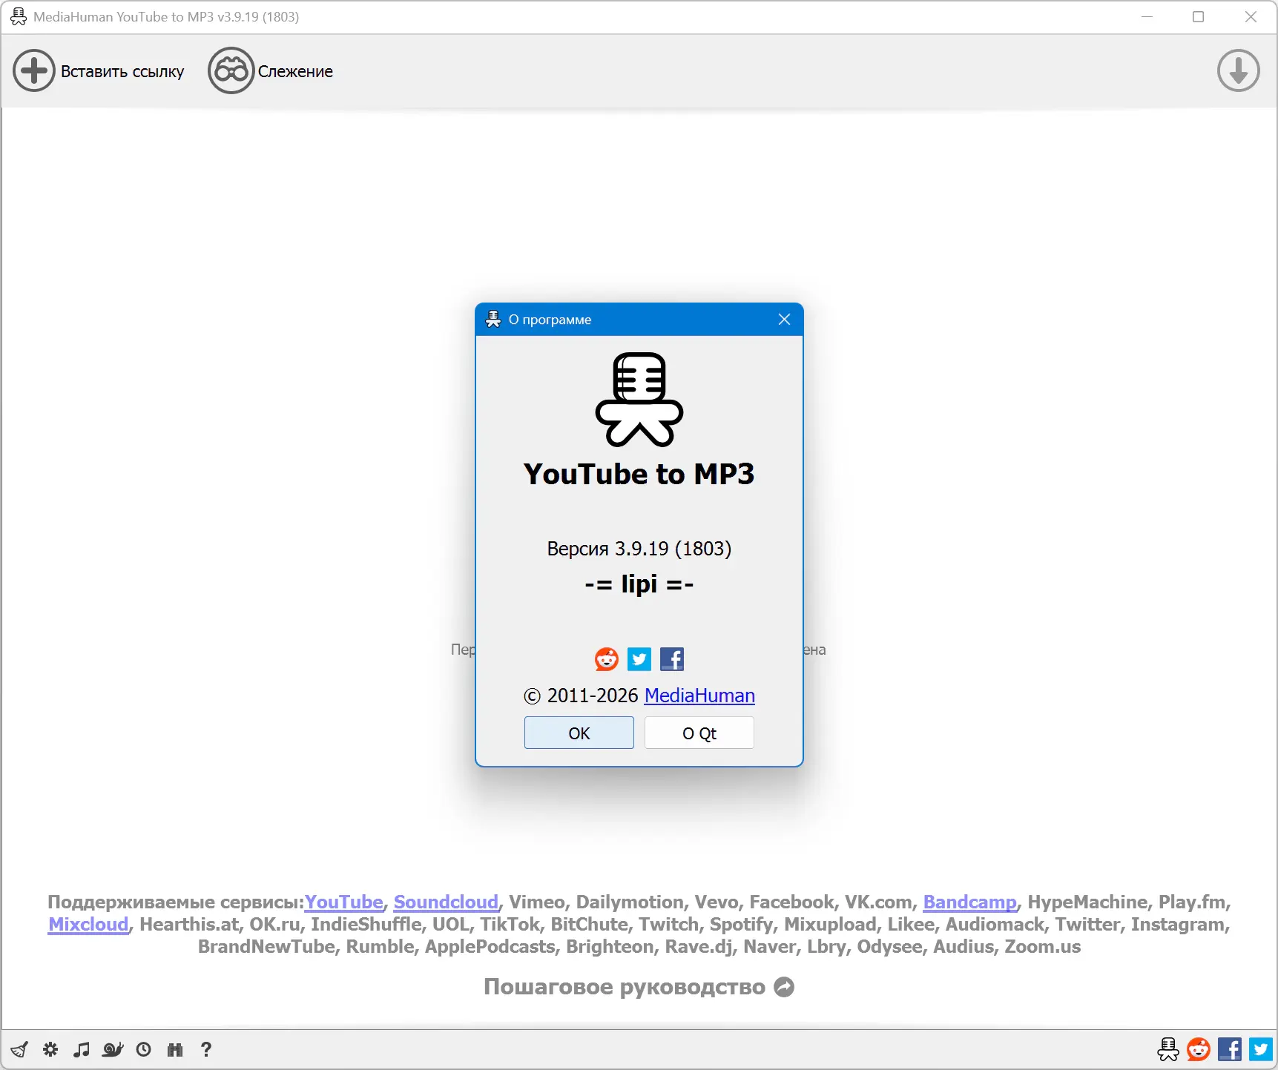This screenshot has height=1070, width=1278.
Task: Click the О программе dialog title text
Action: coord(550,320)
